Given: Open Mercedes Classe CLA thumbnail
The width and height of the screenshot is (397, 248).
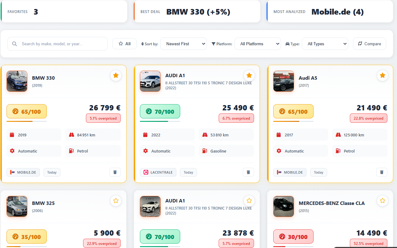Looking at the screenshot, I should pyautogui.click(x=283, y=206).
